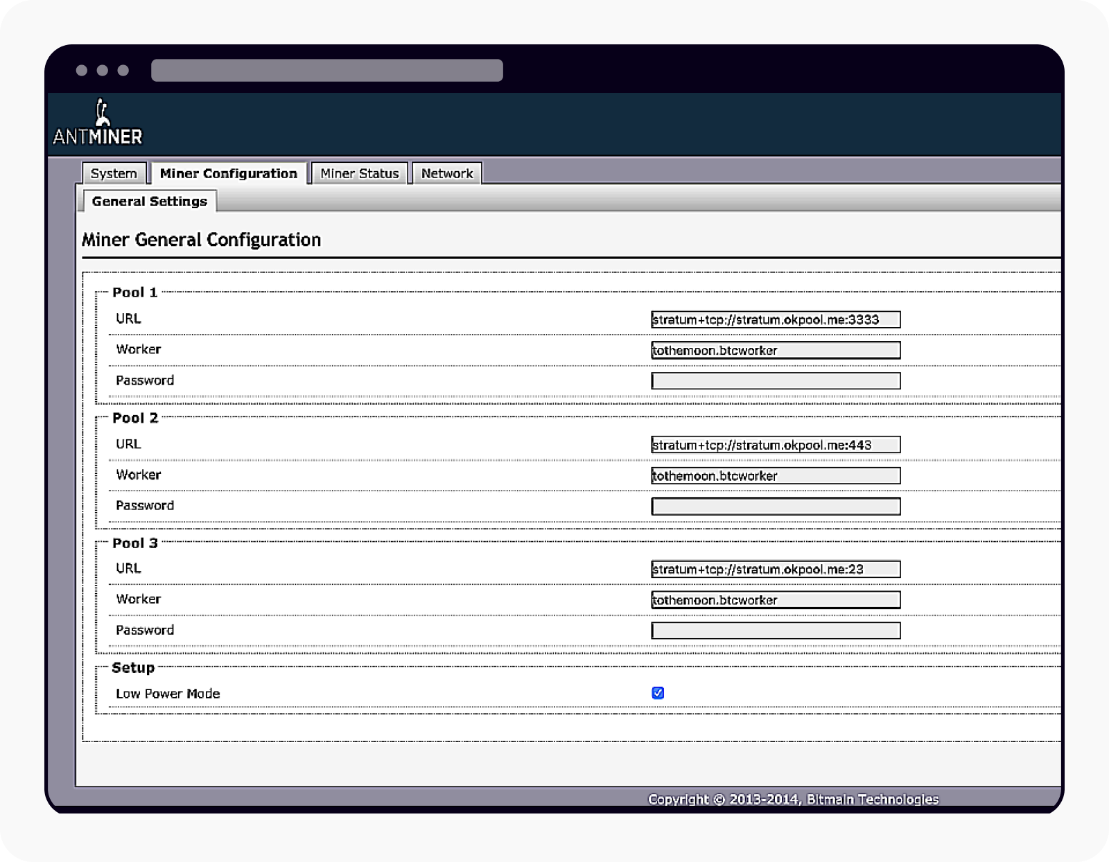Click the Pool 1 URL field

tap(775, 319)
